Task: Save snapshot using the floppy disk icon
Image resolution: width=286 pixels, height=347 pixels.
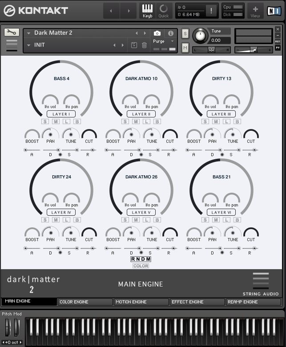Action: click(134, 45)
